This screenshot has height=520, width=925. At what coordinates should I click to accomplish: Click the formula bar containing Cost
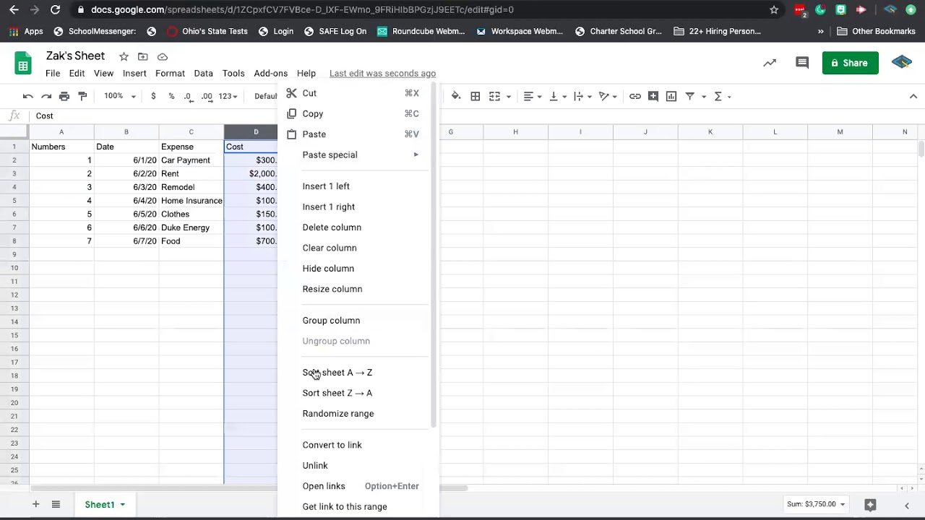pyautogui.click(x=477, y=116)
